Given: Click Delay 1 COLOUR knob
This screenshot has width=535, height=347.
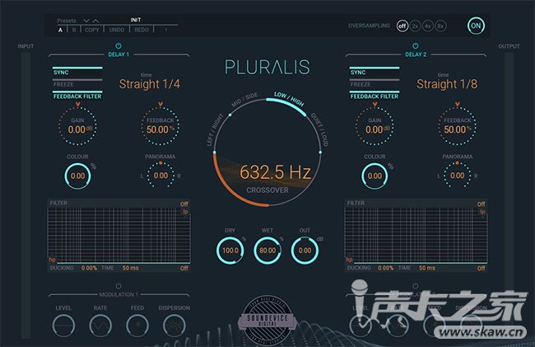Looking at the screenshot, I should pyautogui.click(x=77, y=176).
